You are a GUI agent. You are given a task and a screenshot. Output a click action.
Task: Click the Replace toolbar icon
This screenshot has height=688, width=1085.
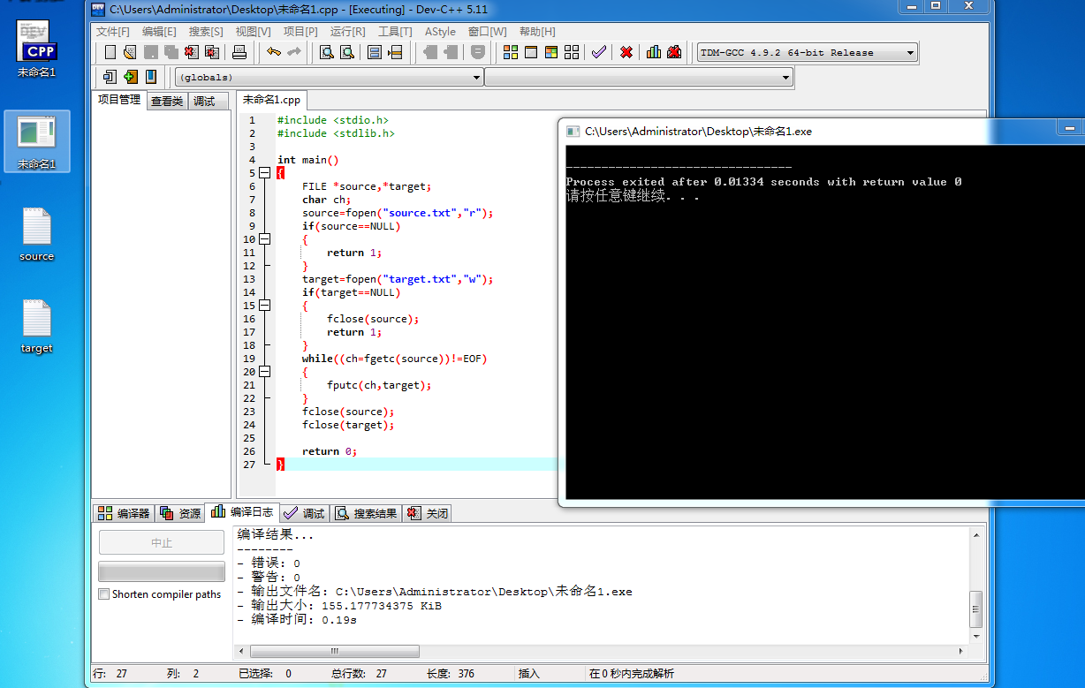[347, 52]
